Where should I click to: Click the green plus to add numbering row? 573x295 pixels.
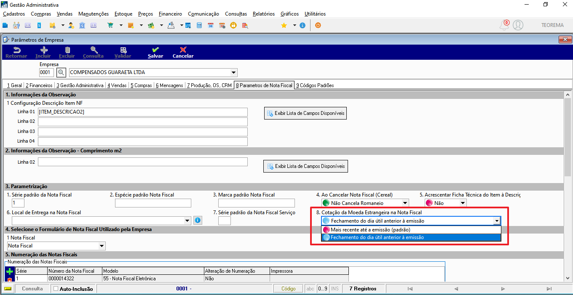pos(10,271)
